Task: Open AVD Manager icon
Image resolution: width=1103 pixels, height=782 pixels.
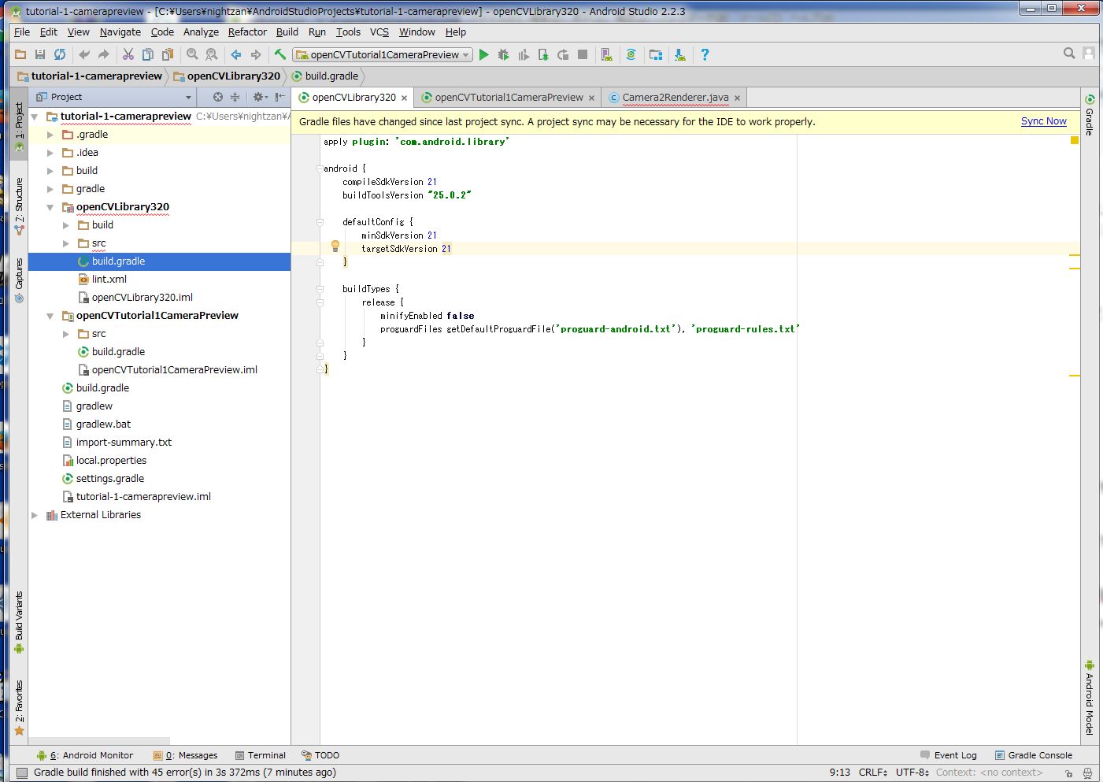Action: click(x=606, y=54)
